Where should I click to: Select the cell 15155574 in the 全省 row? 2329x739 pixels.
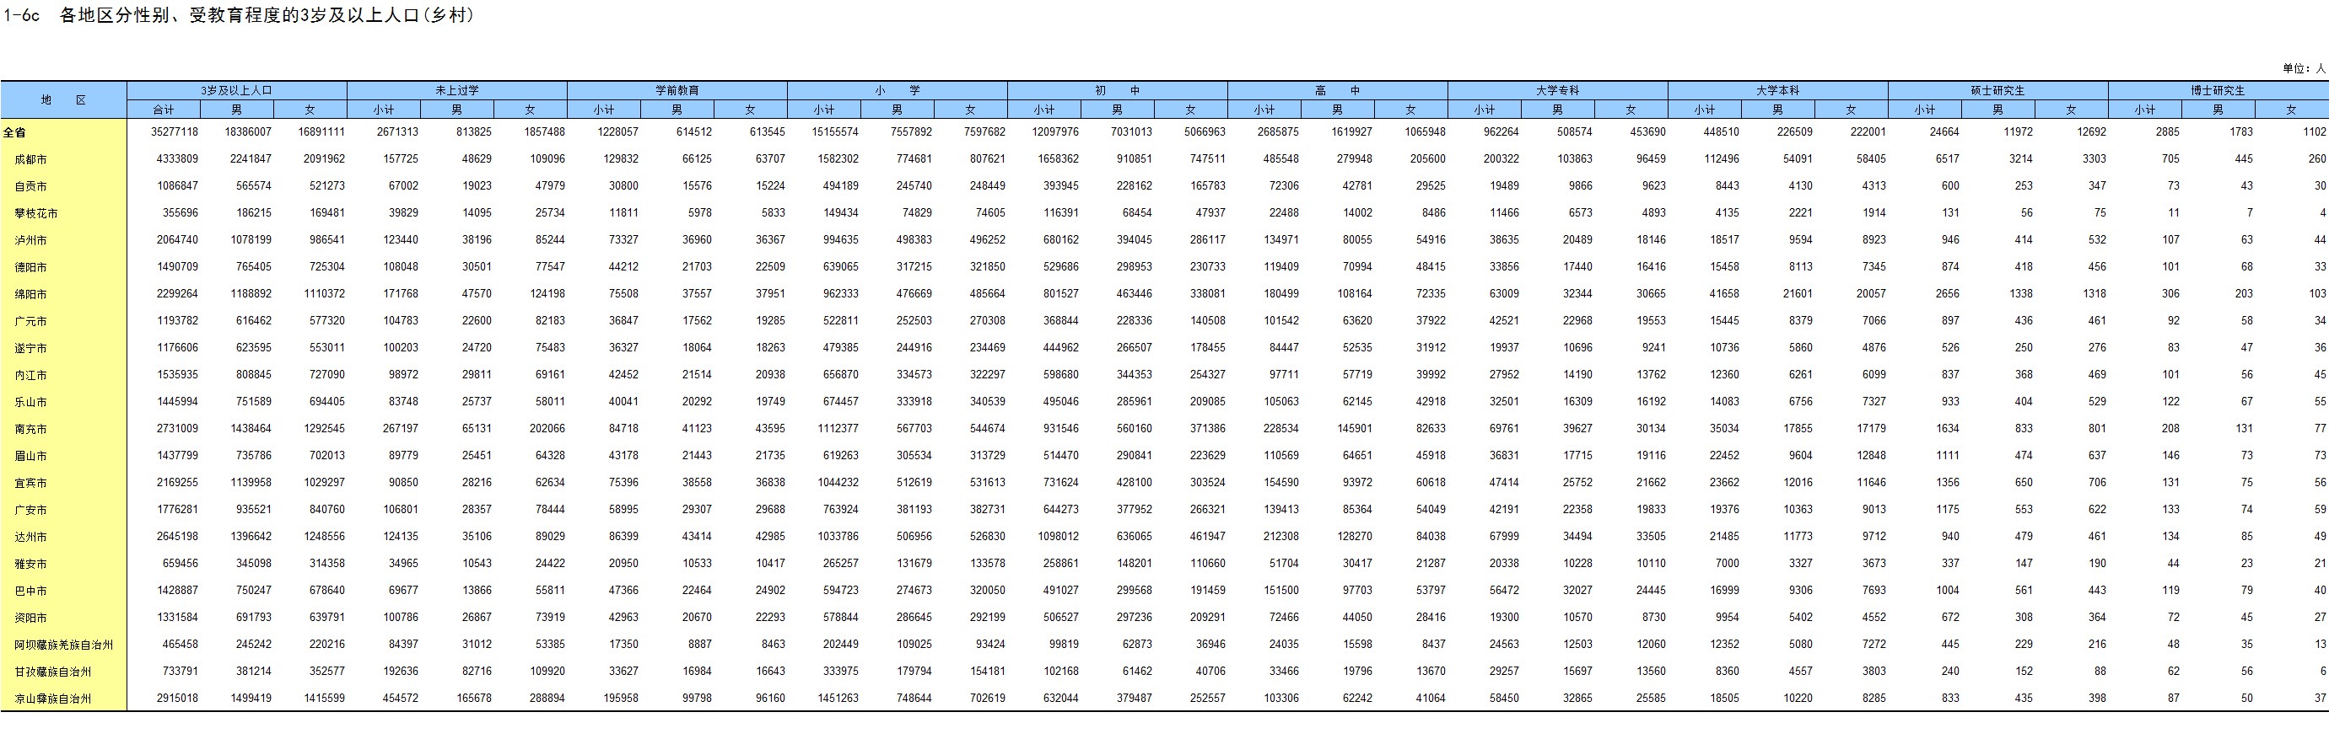pyautogui.click(x=835, y=132)
